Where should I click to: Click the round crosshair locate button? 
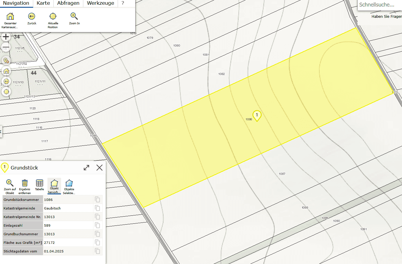tap(6, 92)
